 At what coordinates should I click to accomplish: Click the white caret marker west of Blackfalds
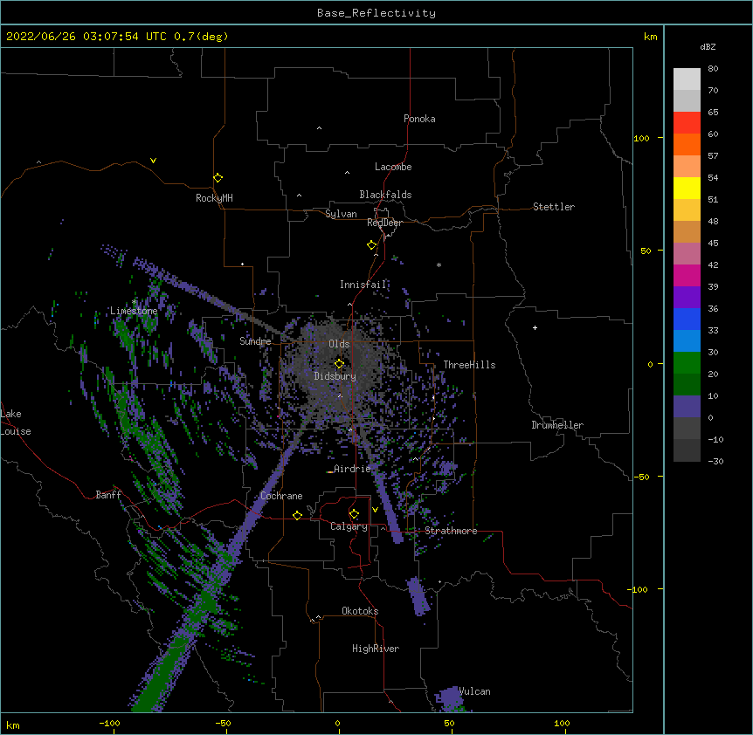pos(299,196)
